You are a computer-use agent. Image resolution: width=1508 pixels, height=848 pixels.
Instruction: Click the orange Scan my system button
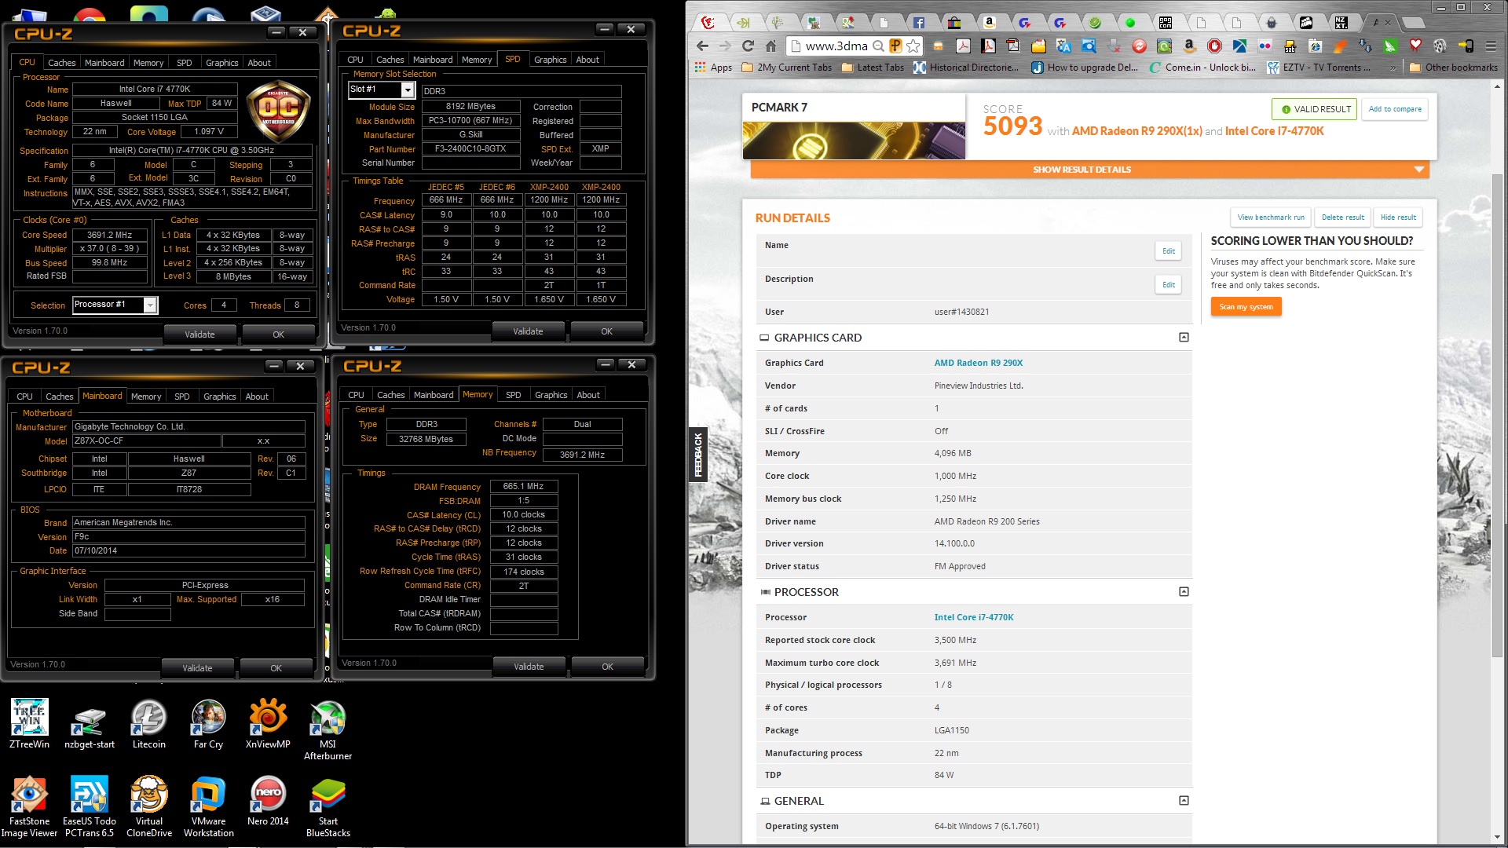coord(1246,307)
